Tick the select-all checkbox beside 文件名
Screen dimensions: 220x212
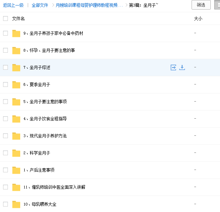[5, 18]
